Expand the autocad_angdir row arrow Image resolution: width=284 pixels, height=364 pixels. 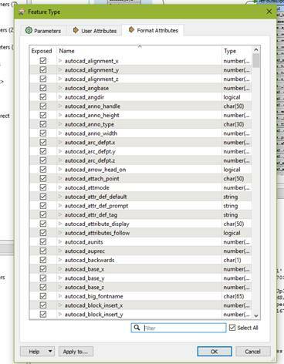coord(60,97)
